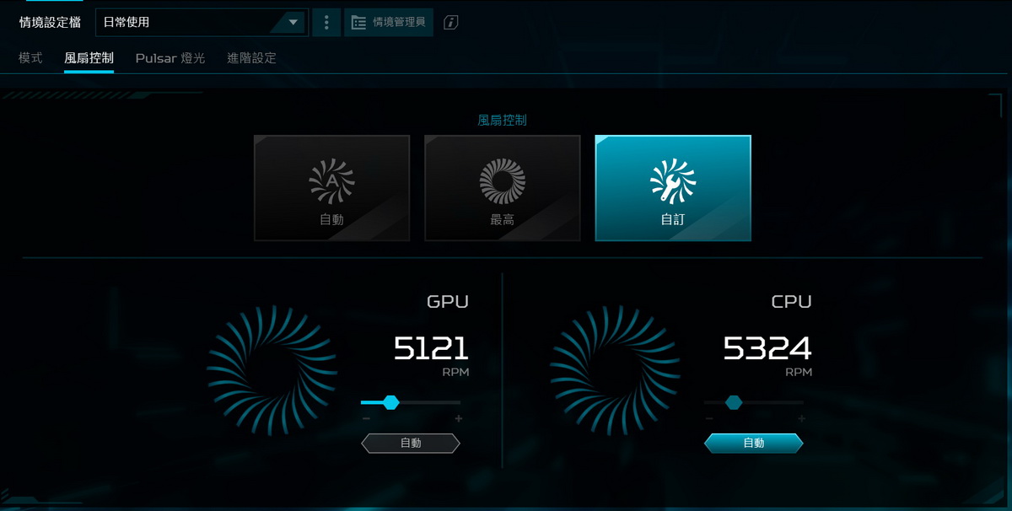Increase GPU fan speed with plus icon

point(458,419)
